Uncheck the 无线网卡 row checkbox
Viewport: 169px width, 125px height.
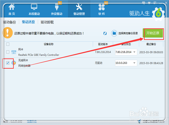8,63
